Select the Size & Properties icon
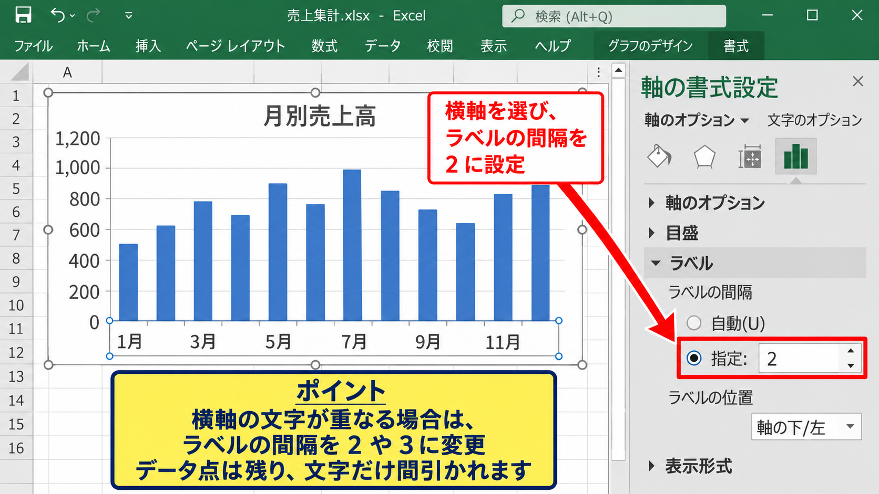The width and height of the screenshot is (879, 494). pos(750,157)
